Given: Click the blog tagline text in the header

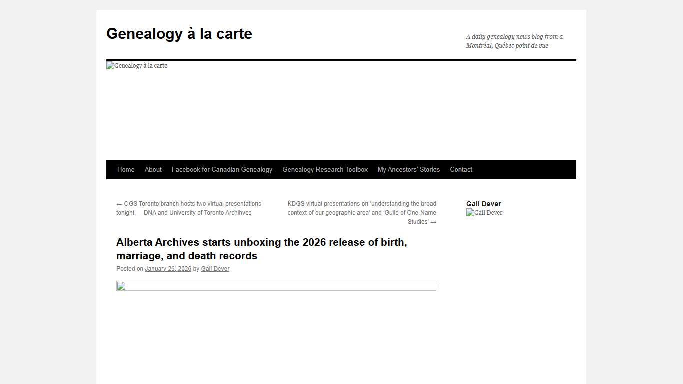Looking at the screenshot, I should click(x=514, y=41).
